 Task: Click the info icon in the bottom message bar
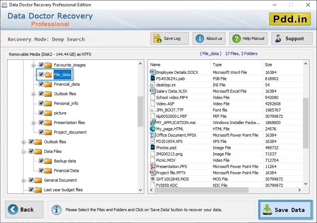pyautogui.click(x=56, y=209)
